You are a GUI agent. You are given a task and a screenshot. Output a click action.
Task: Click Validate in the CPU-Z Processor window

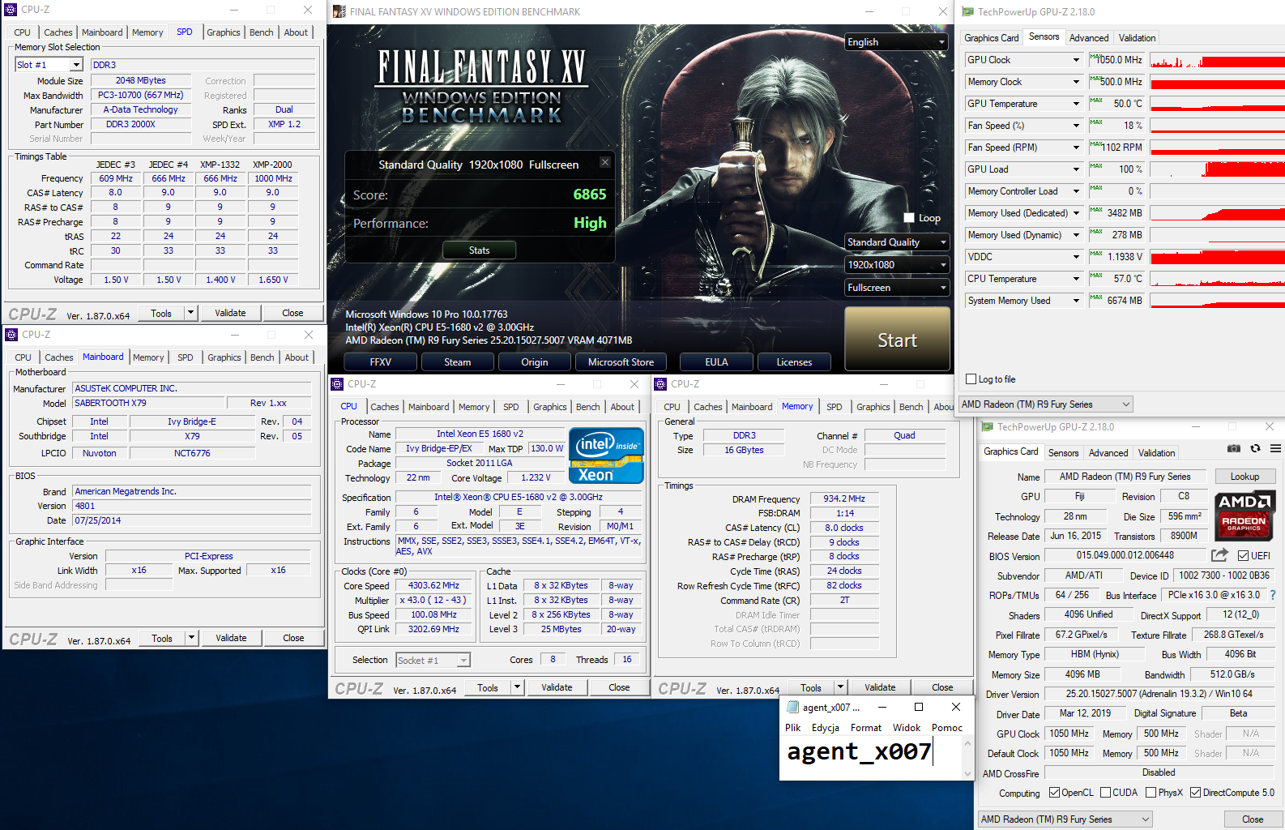[x=557, y=687]
